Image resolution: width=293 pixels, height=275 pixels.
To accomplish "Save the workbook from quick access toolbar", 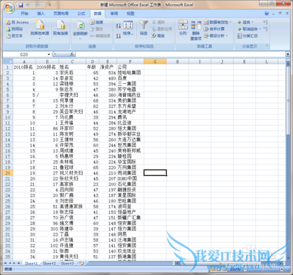I will (21, 5).
